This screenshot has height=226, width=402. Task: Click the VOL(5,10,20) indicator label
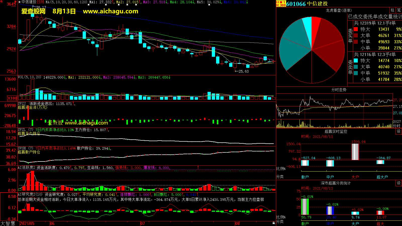pos(29,77)
